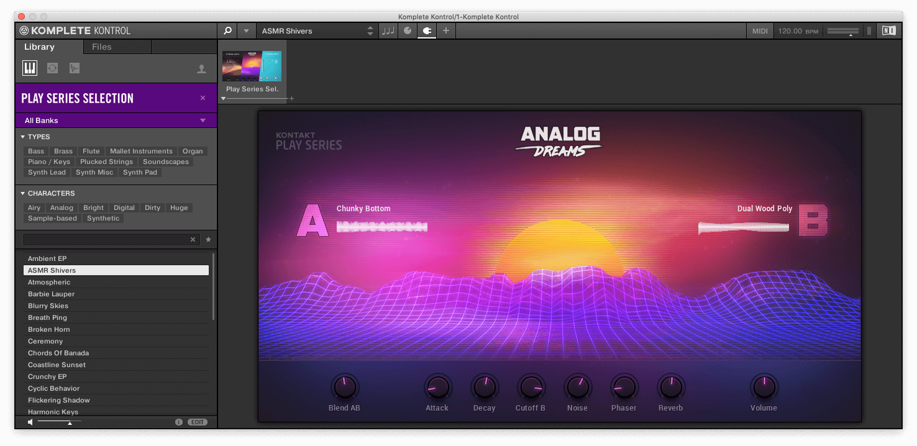Select the Play Series Sel. plug-in thumbnail

(252, 66)
